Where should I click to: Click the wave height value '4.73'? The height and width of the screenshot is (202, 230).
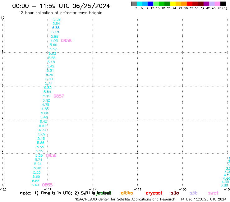[42, 130]
